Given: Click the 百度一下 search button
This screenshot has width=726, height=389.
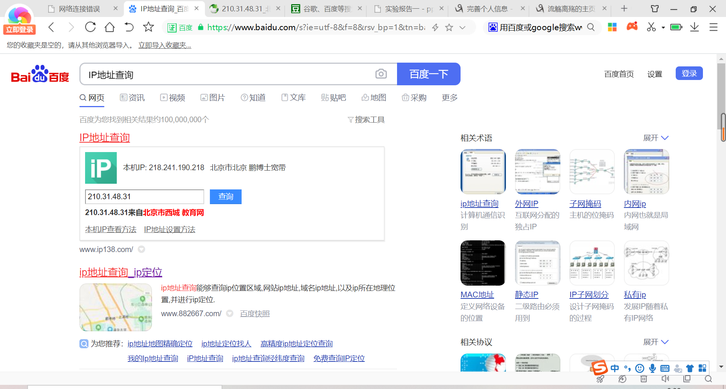Looking at the screenshot, I should pos(429,74).
